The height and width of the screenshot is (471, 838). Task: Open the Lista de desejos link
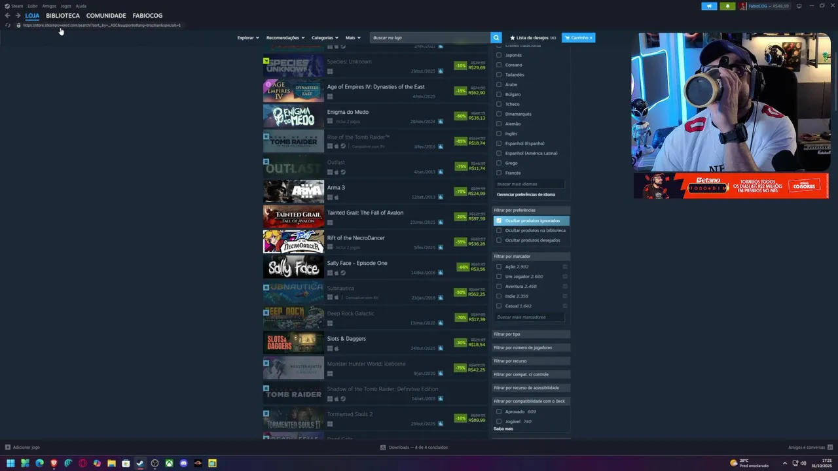[x=533, y=38]
